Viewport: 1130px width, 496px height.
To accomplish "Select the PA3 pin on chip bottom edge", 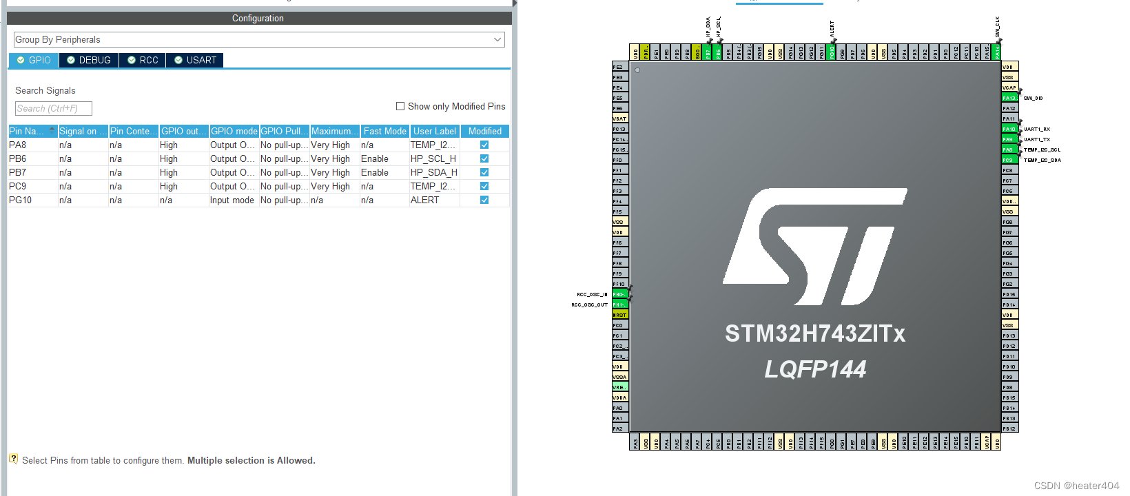I will [x=635, y=442].
